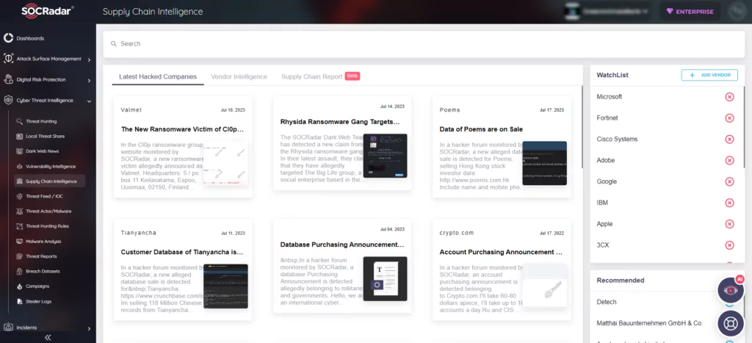Click the search magnifier icon

click(114, 43)
